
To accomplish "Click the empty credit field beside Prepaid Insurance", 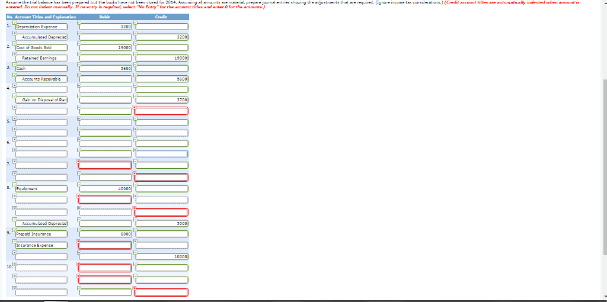I will point(162,234).
